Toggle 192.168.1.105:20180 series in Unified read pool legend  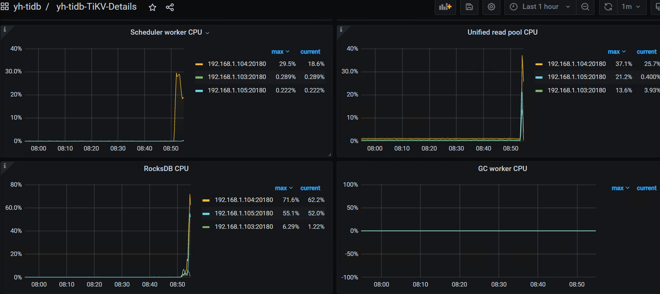[576, 77]
